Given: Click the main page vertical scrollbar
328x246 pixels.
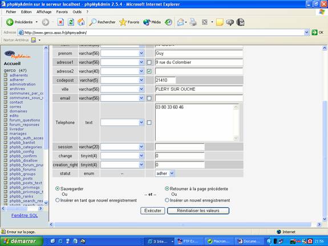Looking at the screenshot, I should click(x=325, y=134).
